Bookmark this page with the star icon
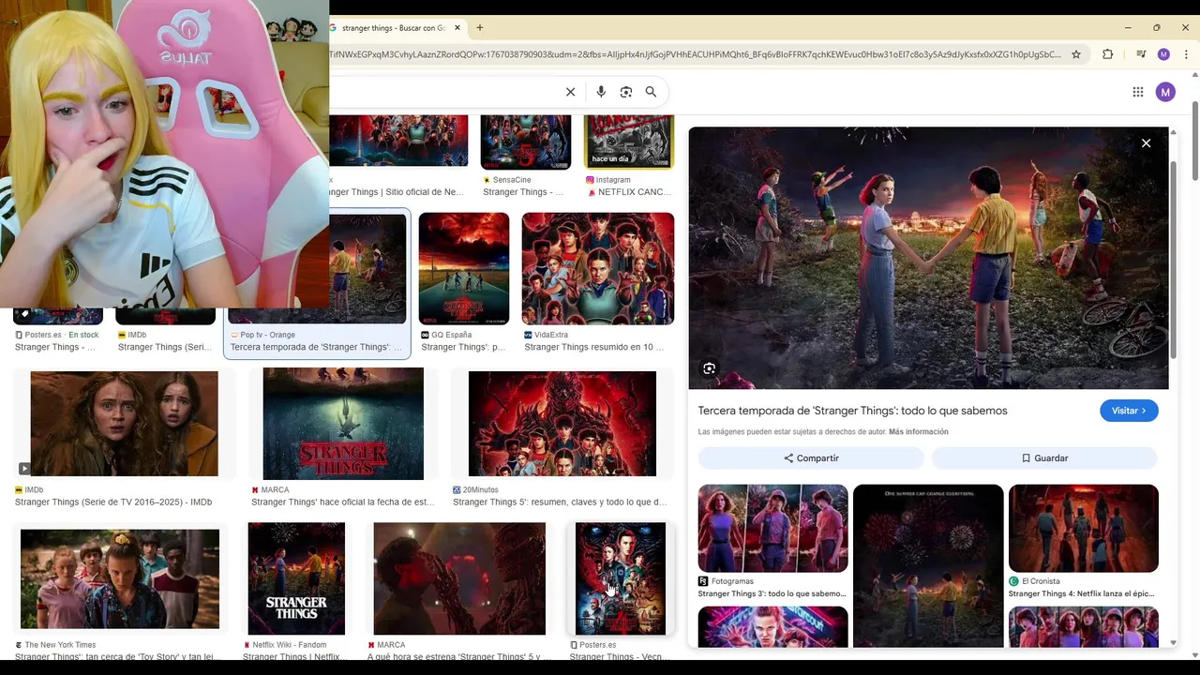Image resolution: width=1200 pixels, height=675 pixels. (x=1076, y=54)
